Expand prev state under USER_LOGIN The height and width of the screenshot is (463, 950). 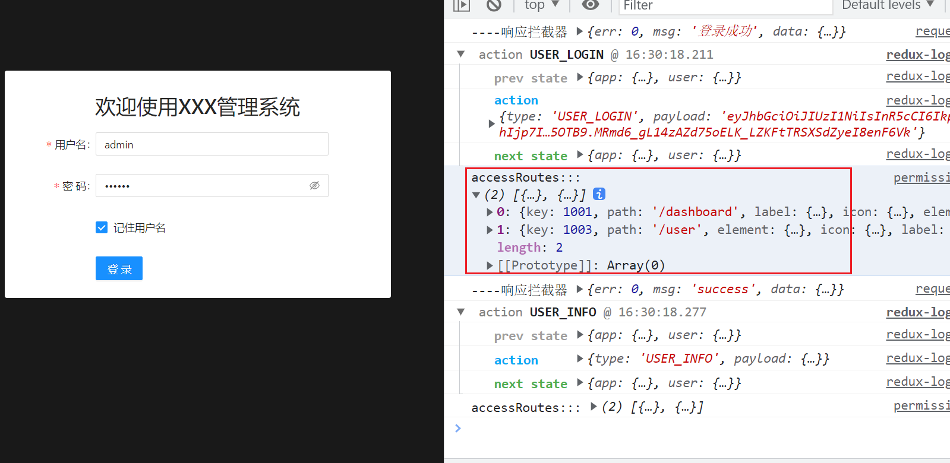[580, 77]
